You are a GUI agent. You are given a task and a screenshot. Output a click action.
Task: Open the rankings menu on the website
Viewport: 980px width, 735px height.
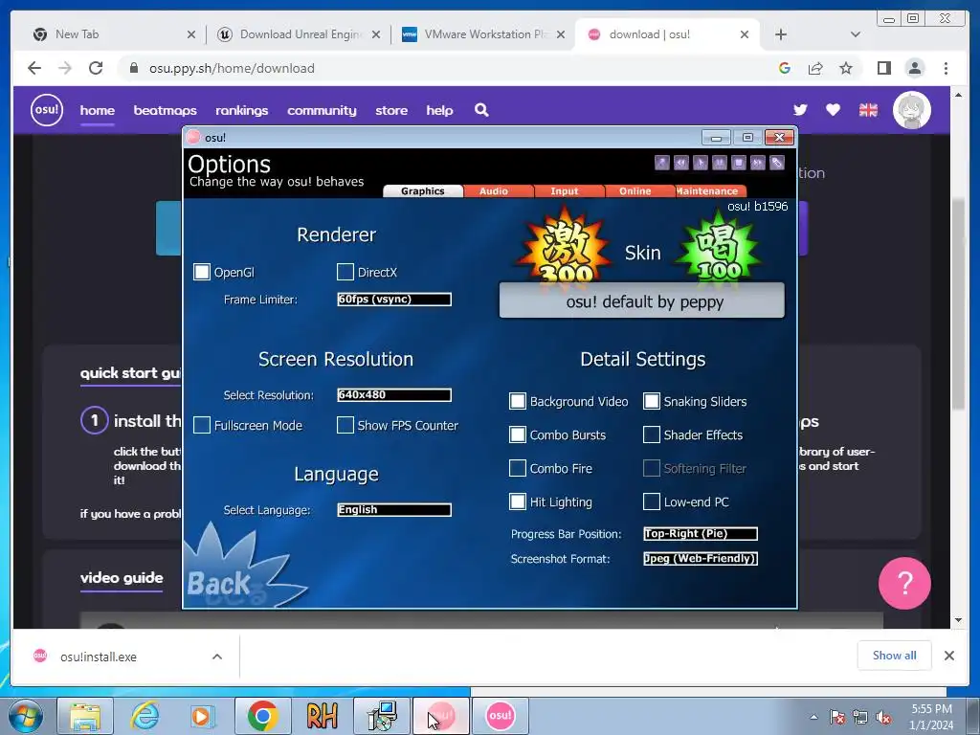pos(242,110)
